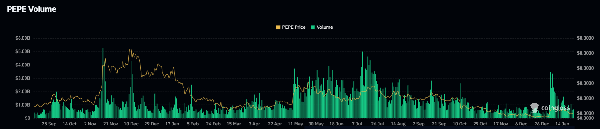Click the 7 Jul date label
Screen dimensions: 600x129
[357, 124]
